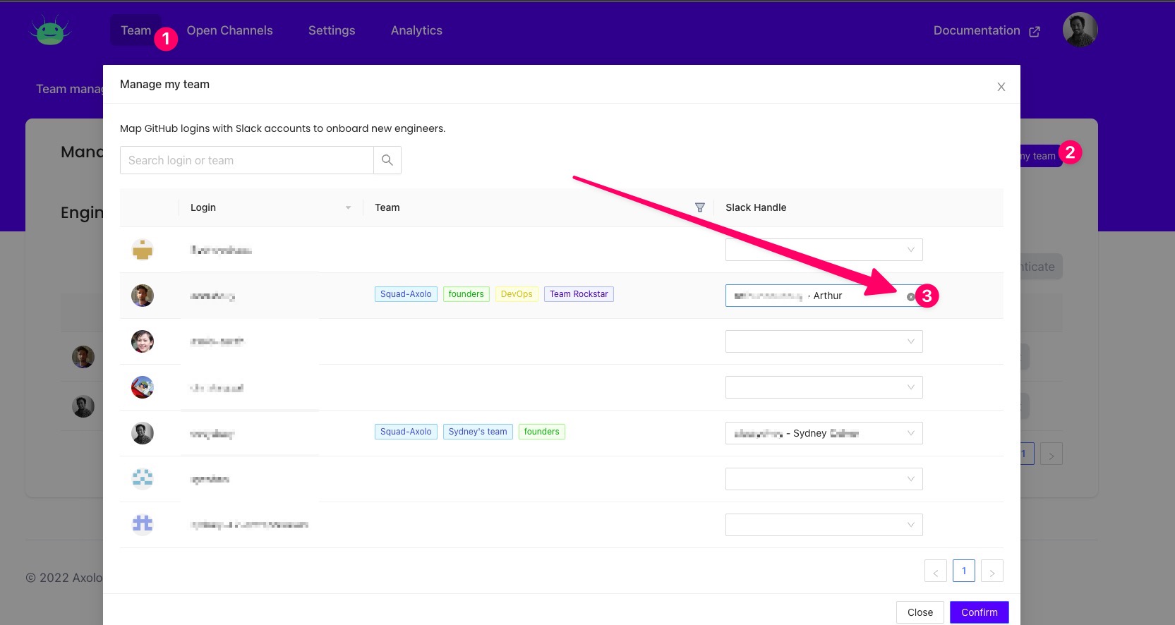The image size is (1175, 625).
Task: Click the search magnifier icon button
Action: tap(387, 160)
